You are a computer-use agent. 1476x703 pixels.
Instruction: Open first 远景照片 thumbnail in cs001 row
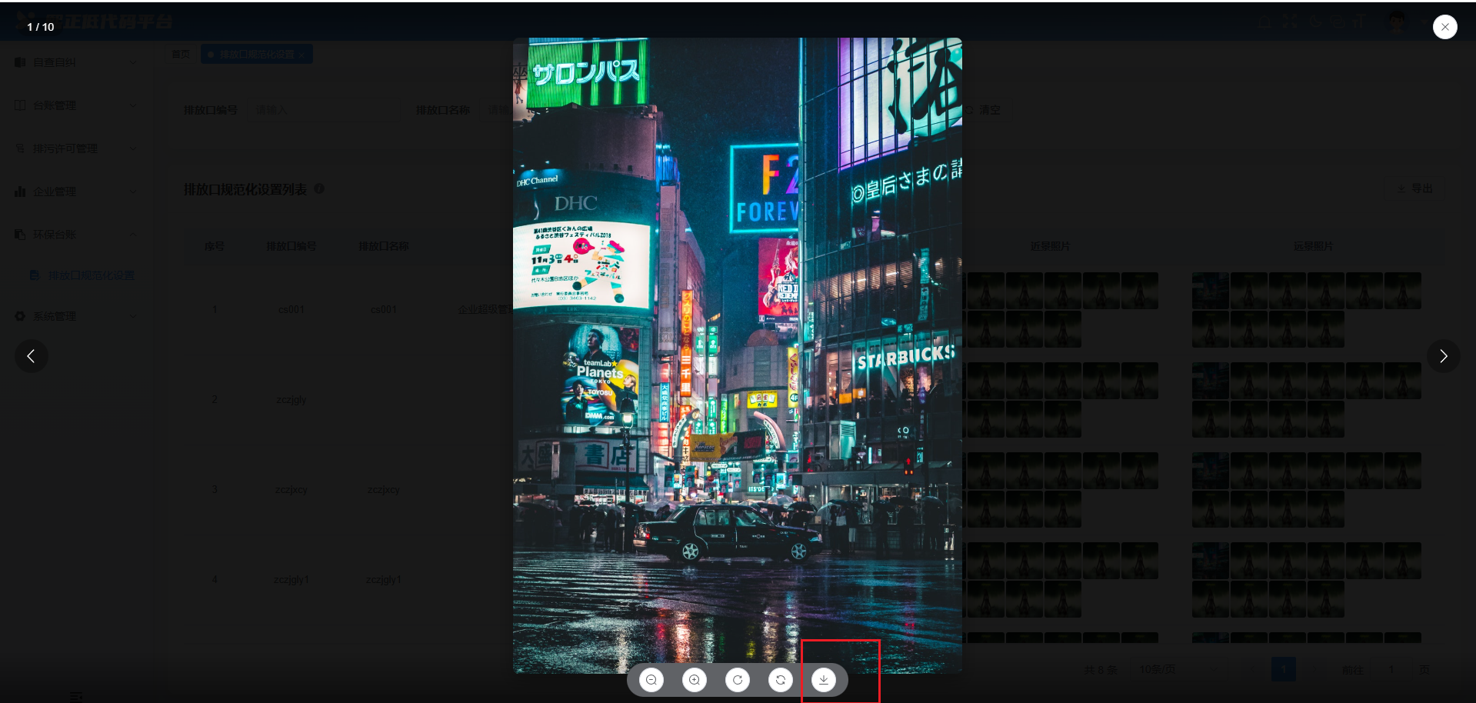click(1211, 291)
